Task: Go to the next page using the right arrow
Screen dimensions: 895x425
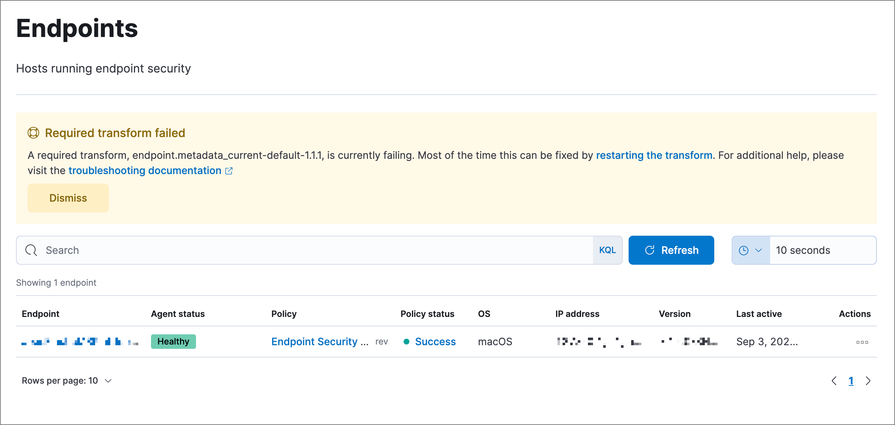Action: pos(869,380)
